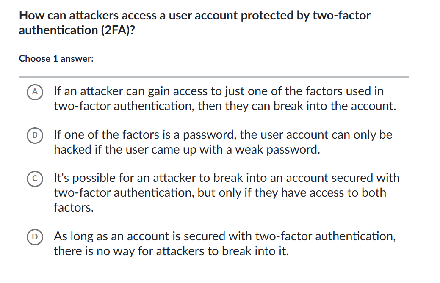Click the gray divider line above answers

click(x=214, y=77)
